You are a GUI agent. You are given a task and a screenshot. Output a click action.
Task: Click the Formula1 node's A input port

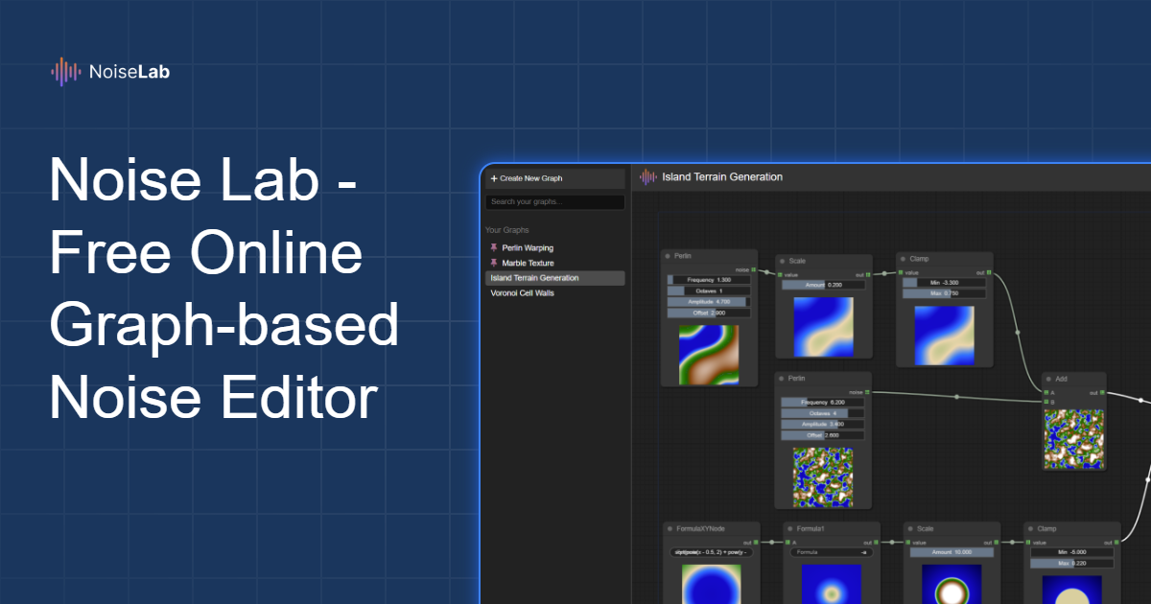[x=787, y=542]
